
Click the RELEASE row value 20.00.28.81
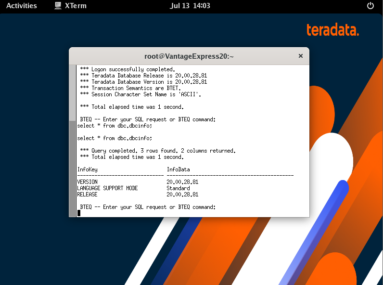click(182, 194)
